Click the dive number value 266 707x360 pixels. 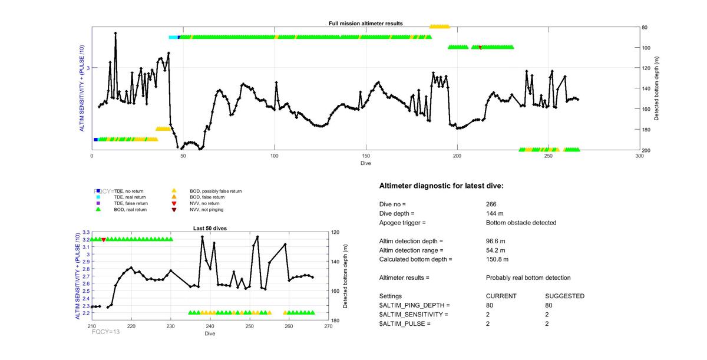point(491,204)
